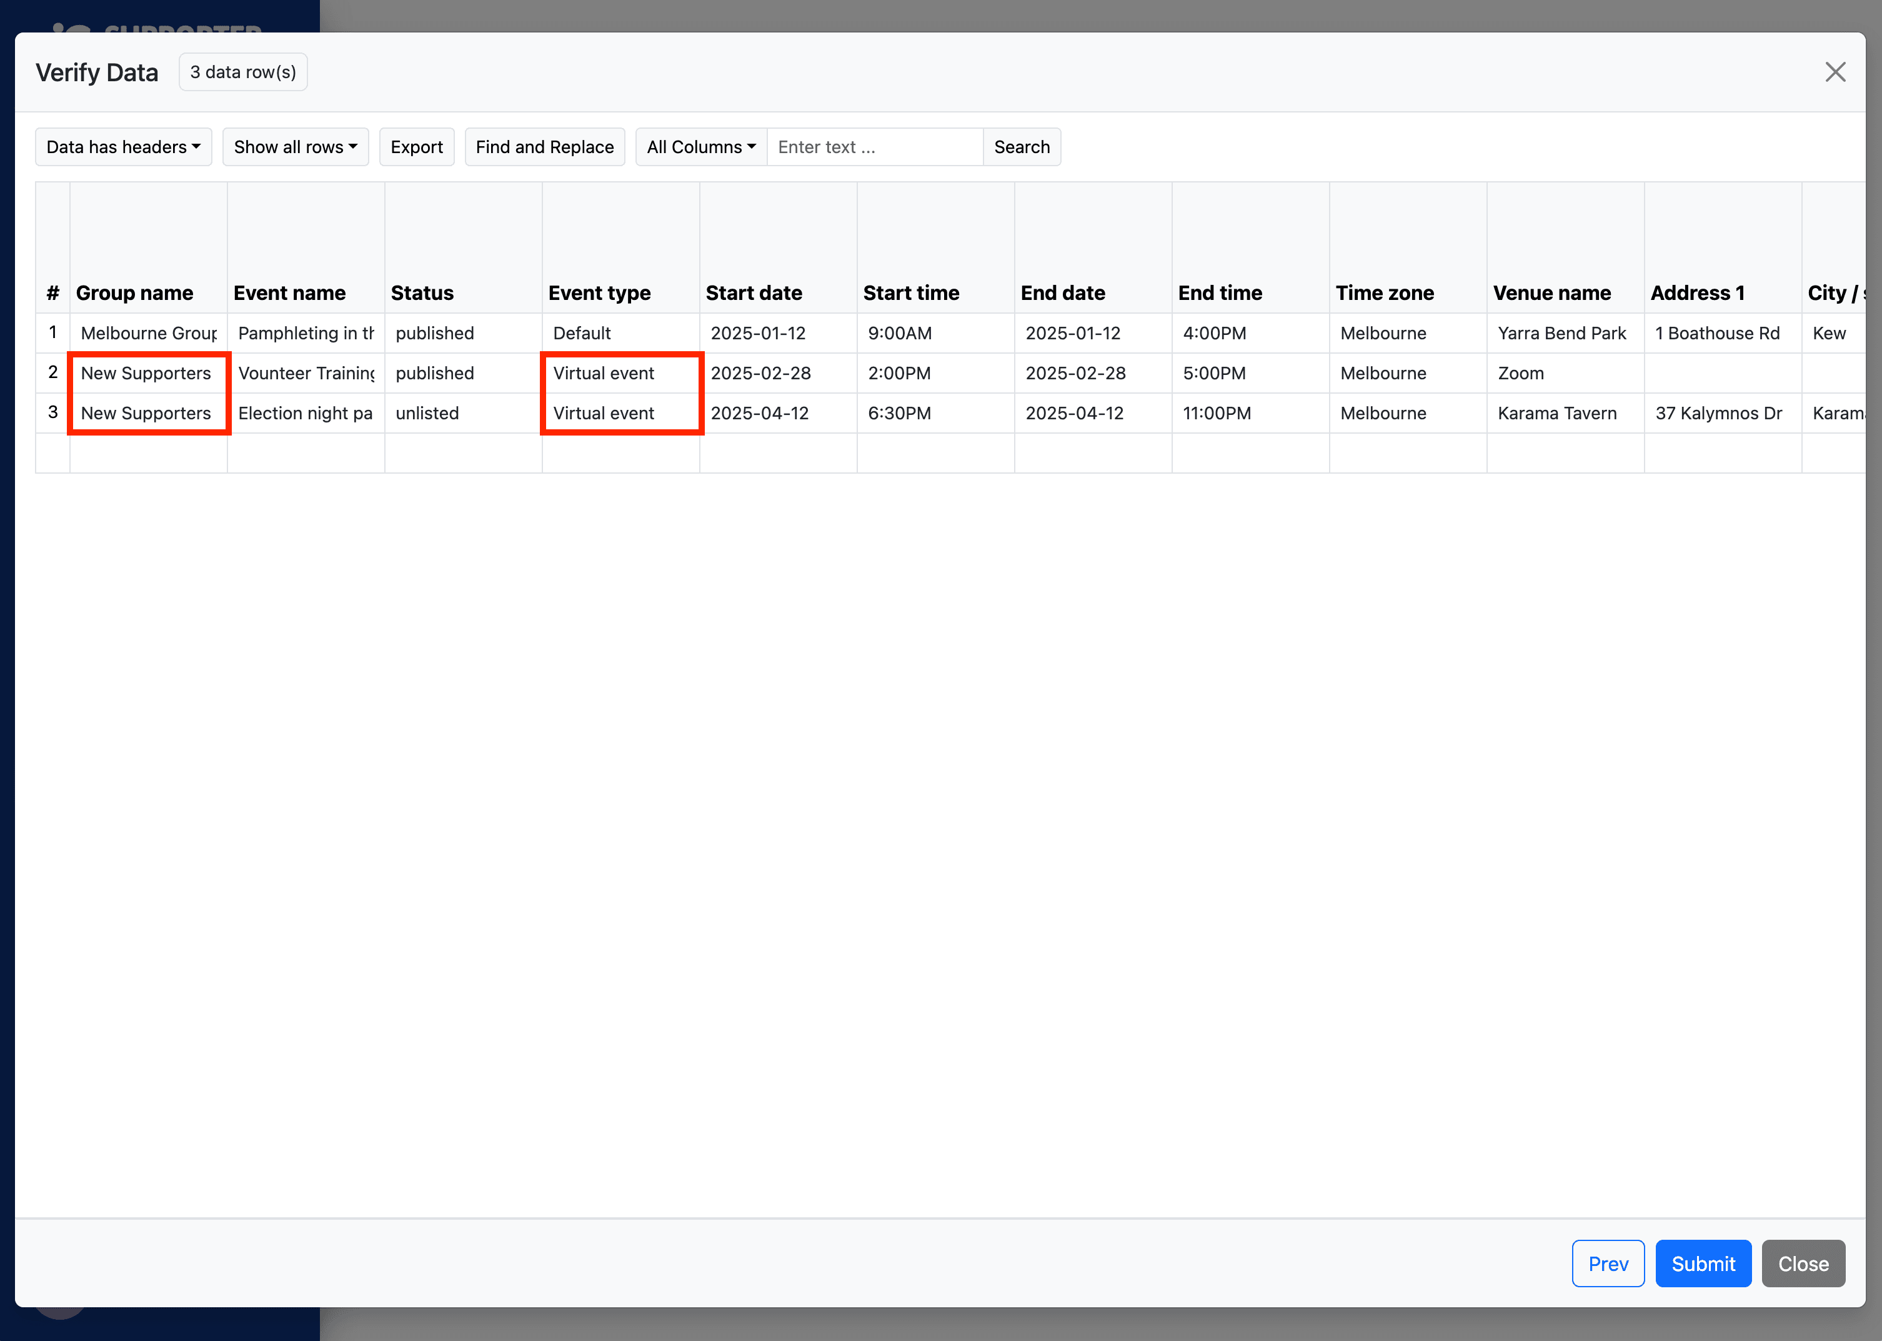Expand the Show all rows dropdown

(295, 147)
